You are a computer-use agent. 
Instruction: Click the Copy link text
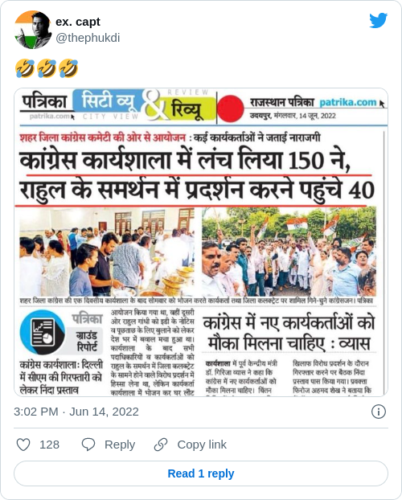pyautogui.click(x=202, y=445)
